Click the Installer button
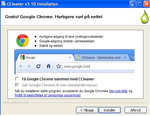Image resolution: width=150 pixels, height=116 pixels. click(110, 110)
